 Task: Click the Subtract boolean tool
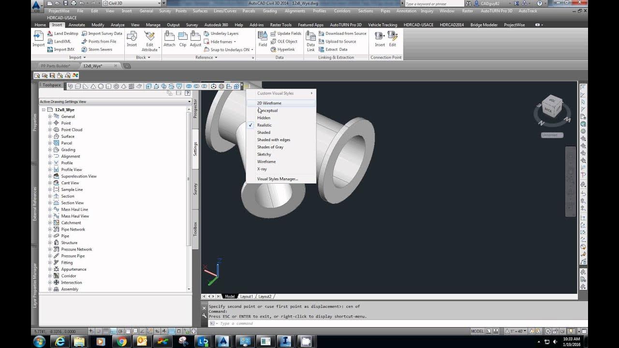(x=196, y=87)
